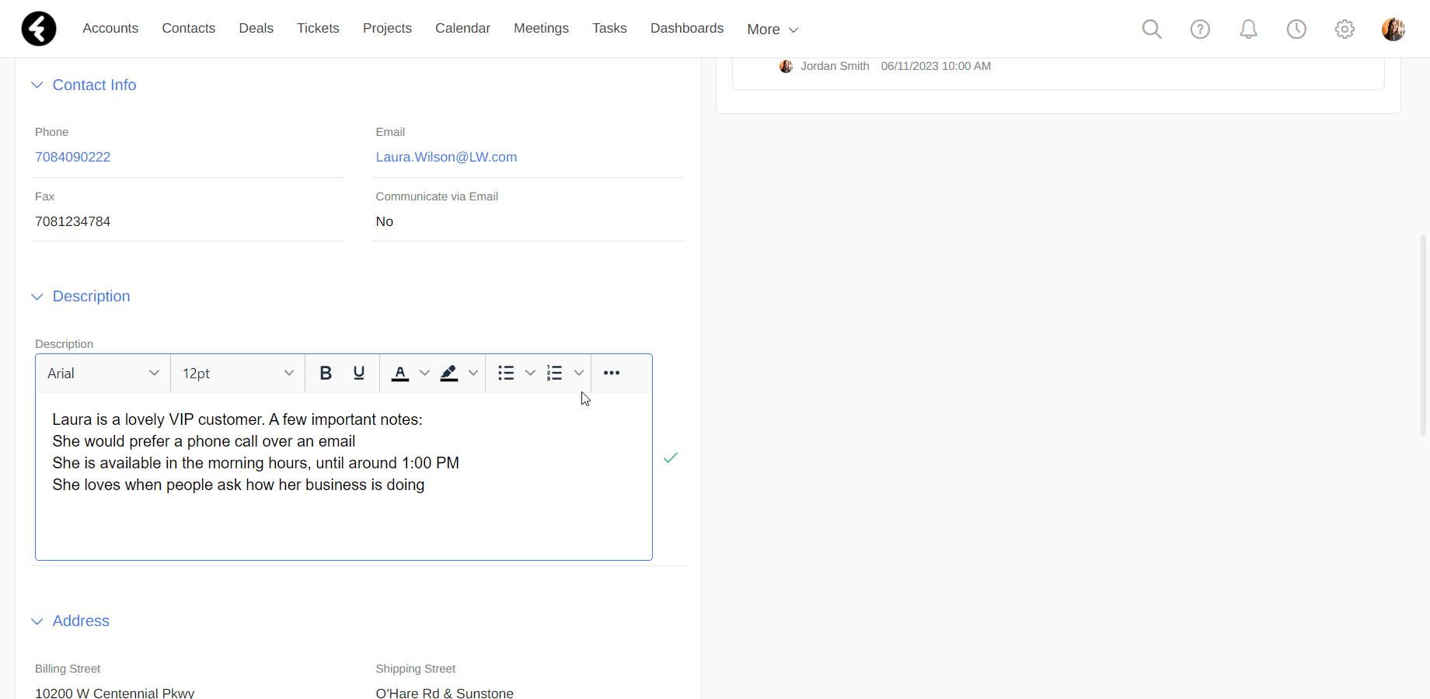Image resolution: width=1430 pixels, height=699 pixels.
Task: Go to Contacts module
Action: coord(188,28)
